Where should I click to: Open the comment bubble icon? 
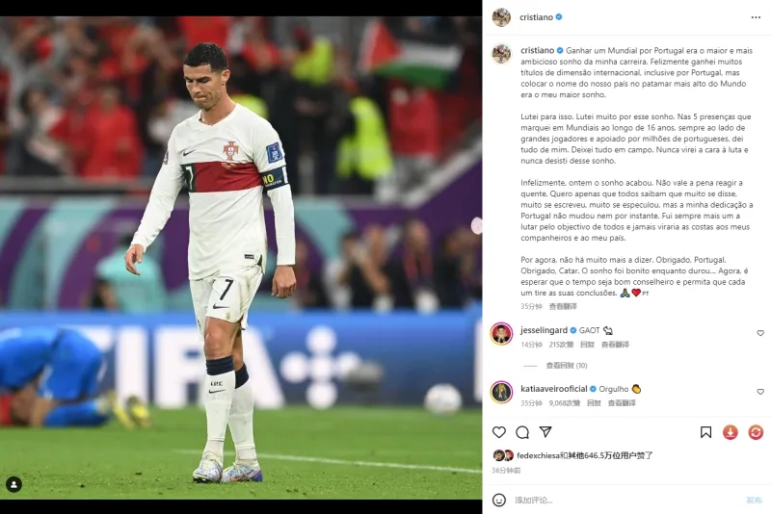coord(522,432)
